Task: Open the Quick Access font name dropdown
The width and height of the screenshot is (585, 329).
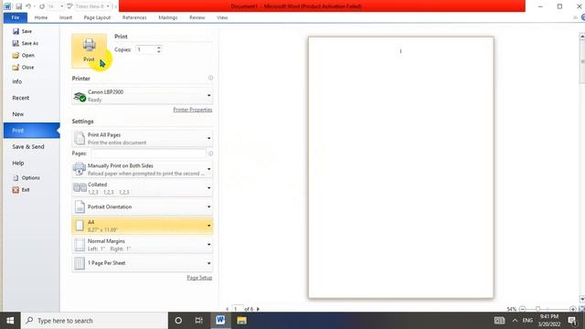Action: coord(108,6)
